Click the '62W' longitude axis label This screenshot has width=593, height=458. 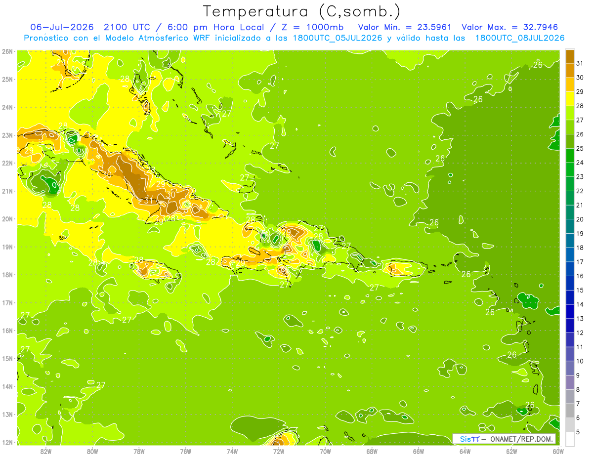(511, 451)
